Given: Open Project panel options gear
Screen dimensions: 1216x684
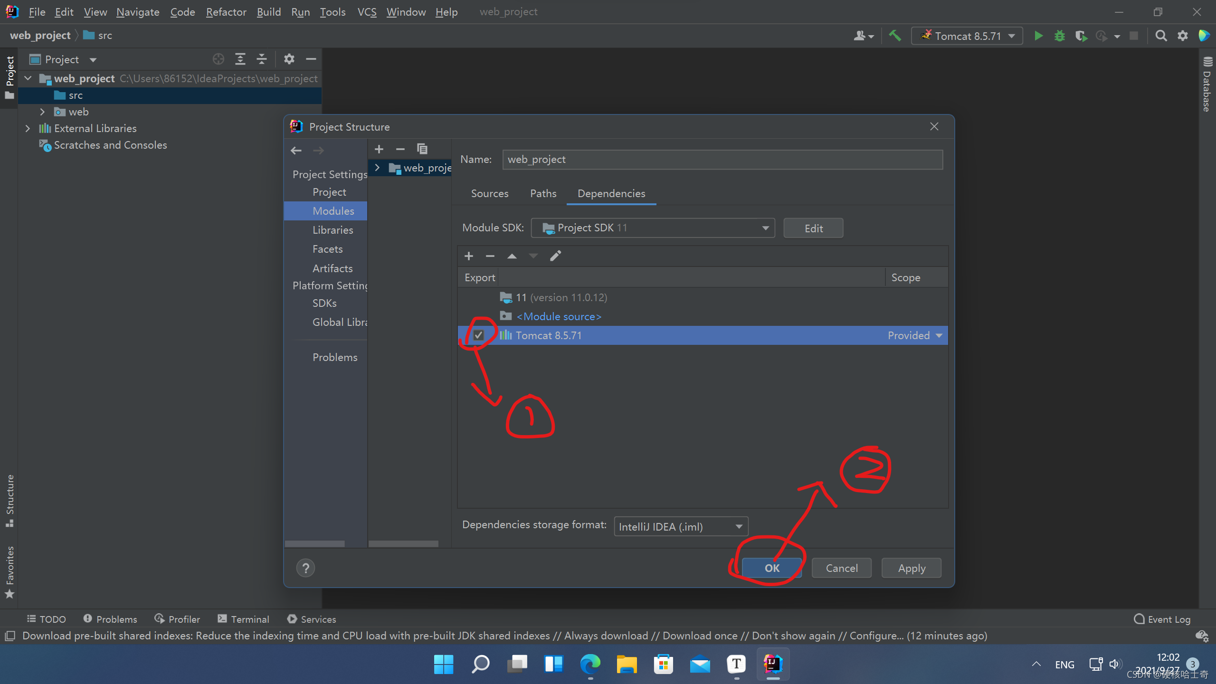Looking at the screenshot, I should click(x=289, y=59).
